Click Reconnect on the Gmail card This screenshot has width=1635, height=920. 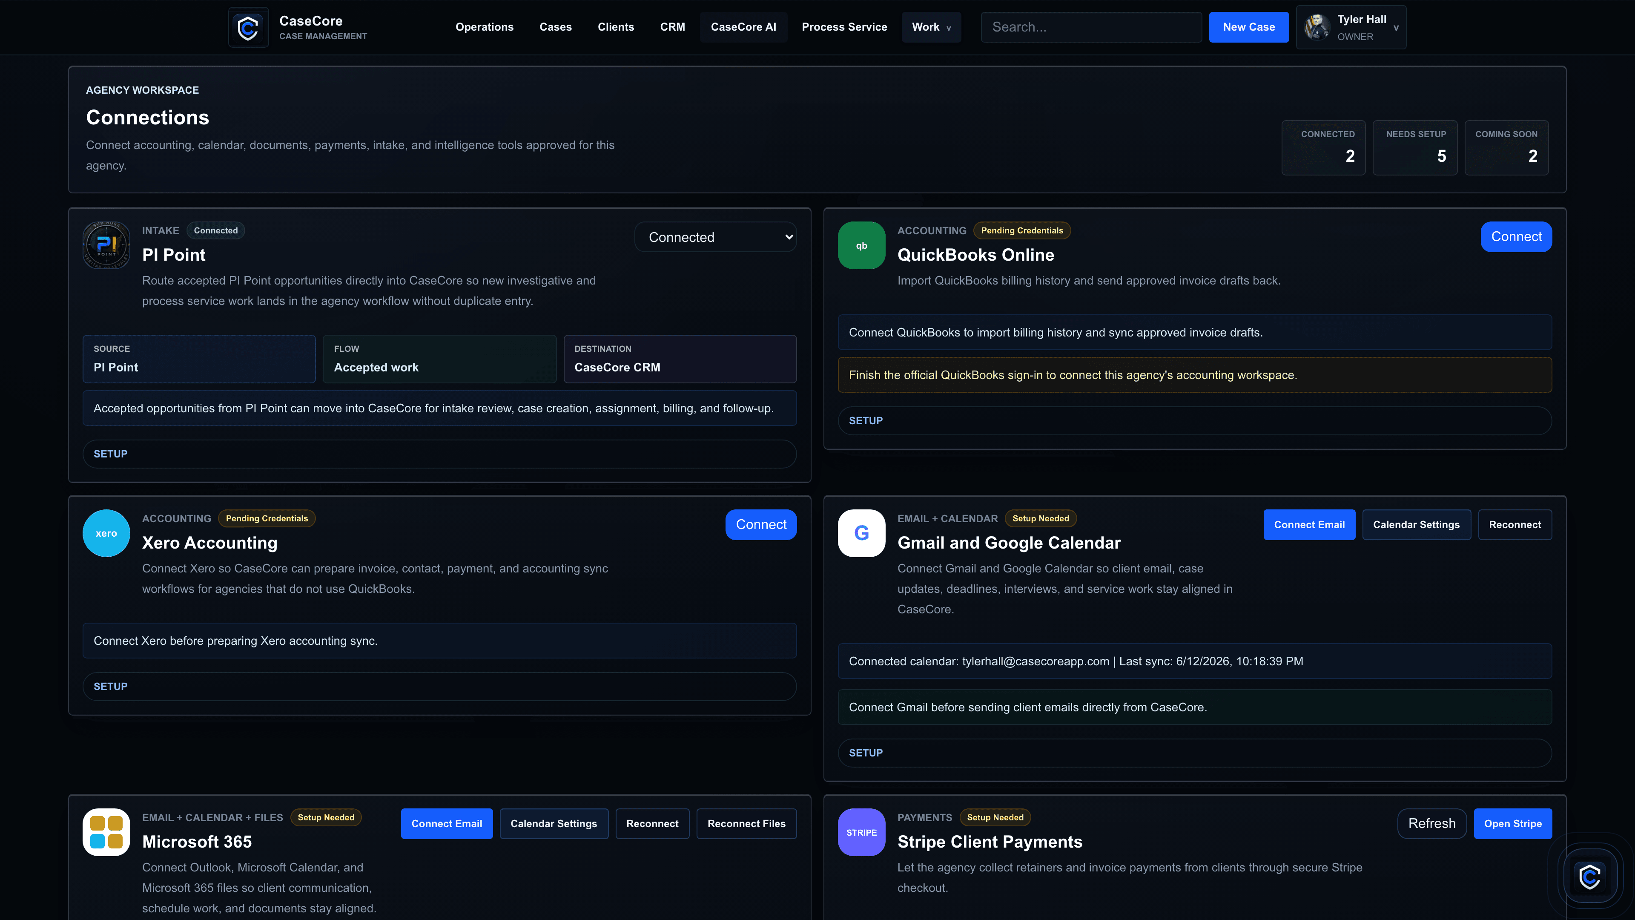point(1515,524)
